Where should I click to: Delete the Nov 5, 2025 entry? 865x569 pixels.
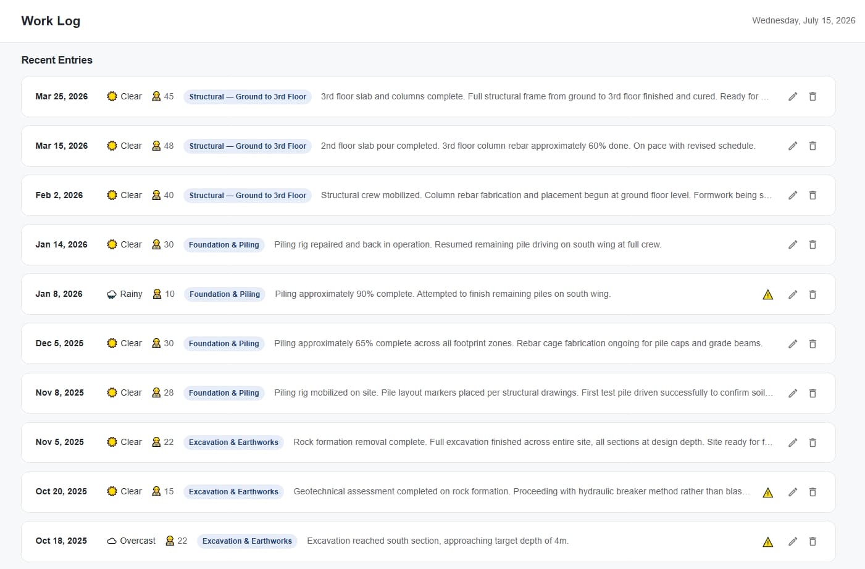pos(813,442)
